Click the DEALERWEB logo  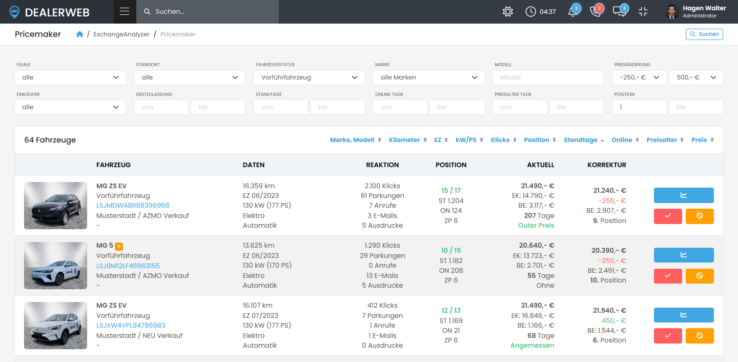(x=50, y=12)
